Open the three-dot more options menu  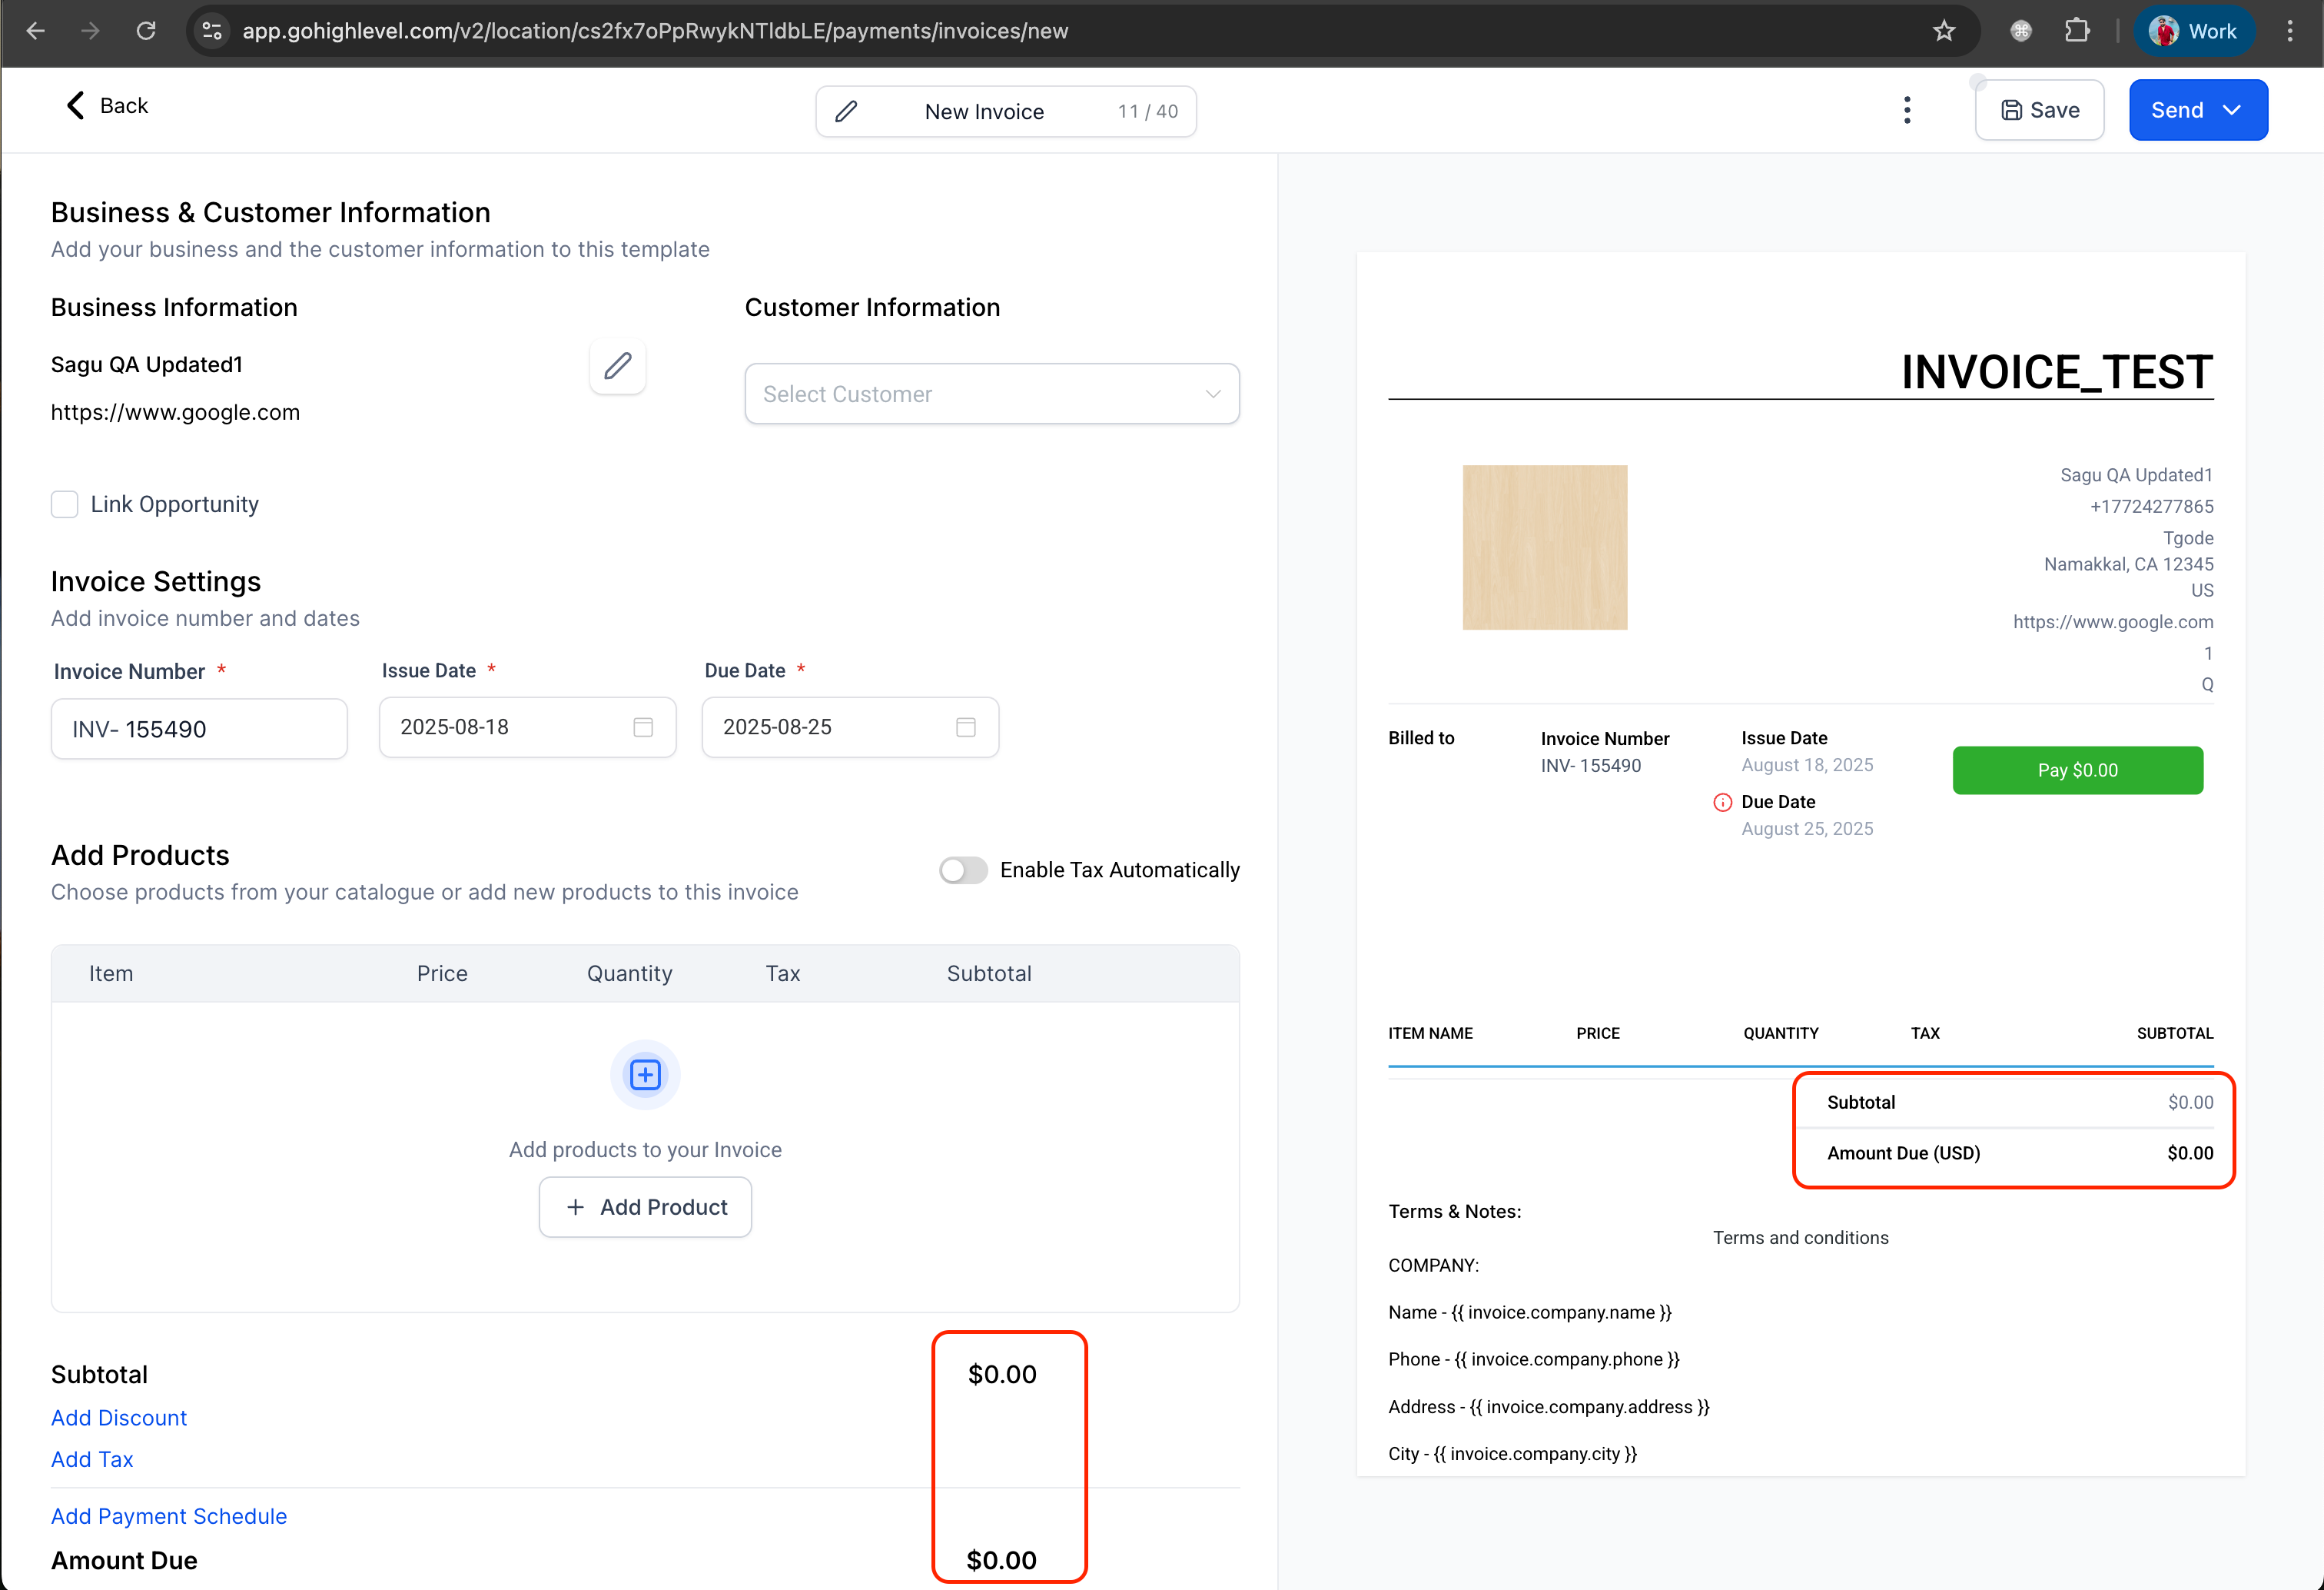(1907, 110)
